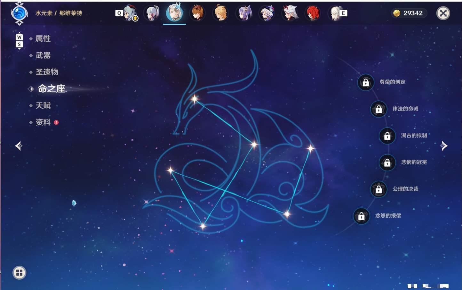Show next character with right arrow
This screenshot has width=462, height=290.
click(x=444, y=146)
